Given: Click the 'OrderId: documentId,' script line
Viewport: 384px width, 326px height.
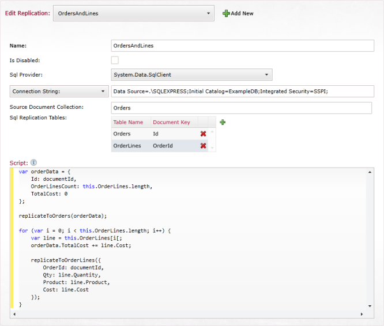Looking at the screenshot, I should pyautogui.click(x=73, y=268).
